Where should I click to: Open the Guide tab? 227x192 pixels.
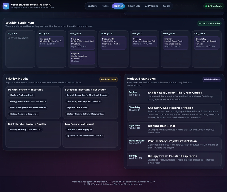pos(167,6)
